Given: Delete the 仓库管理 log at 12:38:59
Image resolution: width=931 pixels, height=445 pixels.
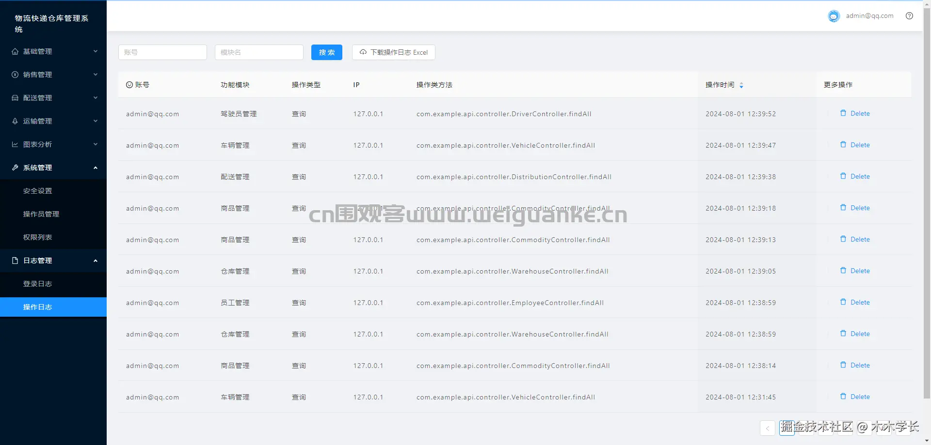Looking at the screenshot, I should point(855,334).
